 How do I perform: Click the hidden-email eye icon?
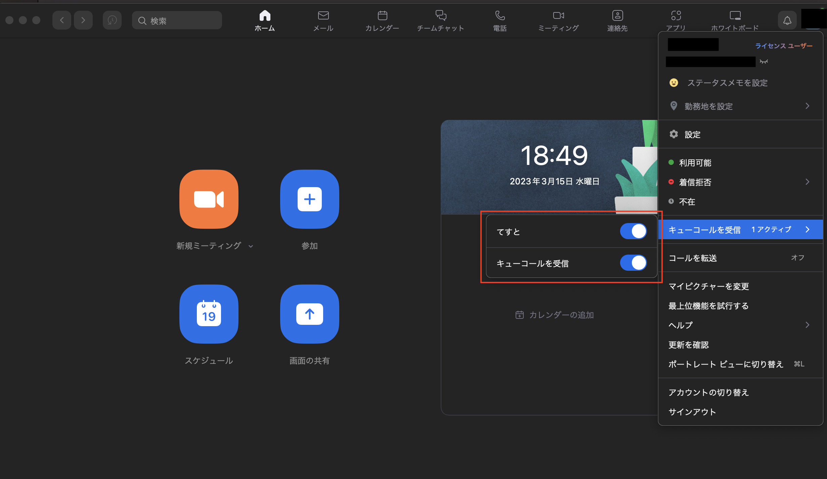pos(764,61)
